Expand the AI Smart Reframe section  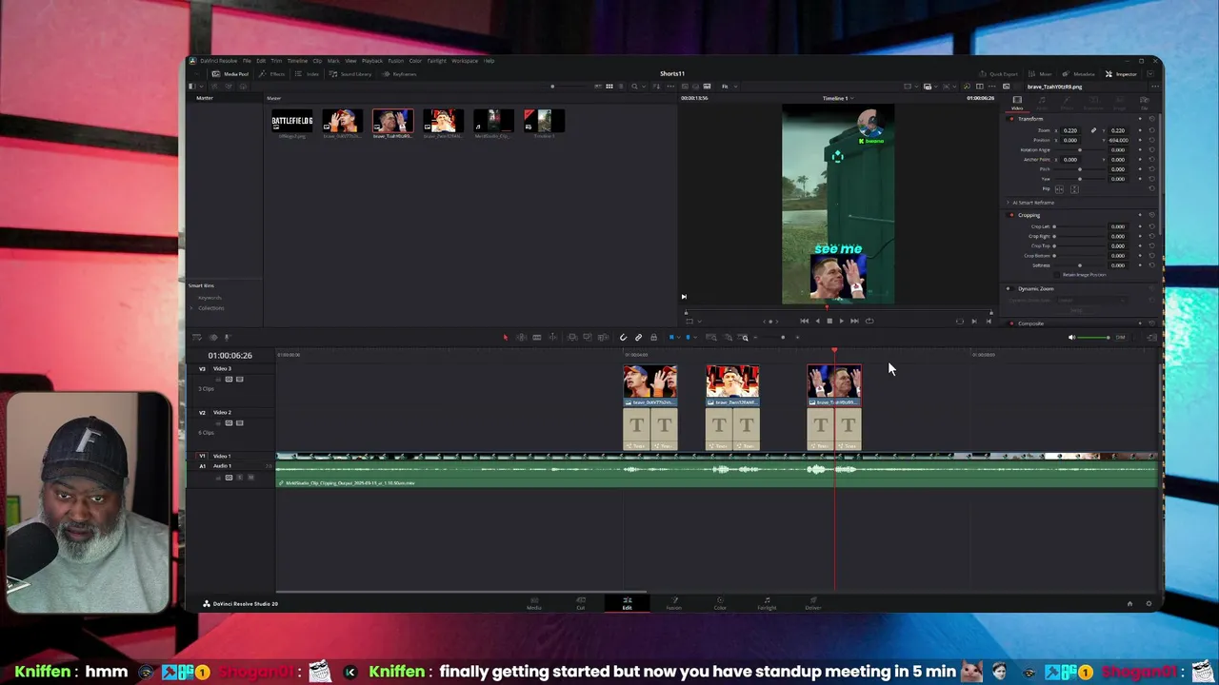click(1008, 203)
